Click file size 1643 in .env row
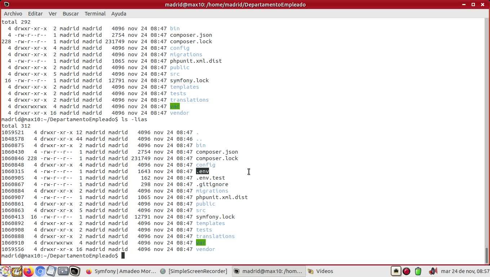Screen dimensions: 490x277 (x=144, y=171)
